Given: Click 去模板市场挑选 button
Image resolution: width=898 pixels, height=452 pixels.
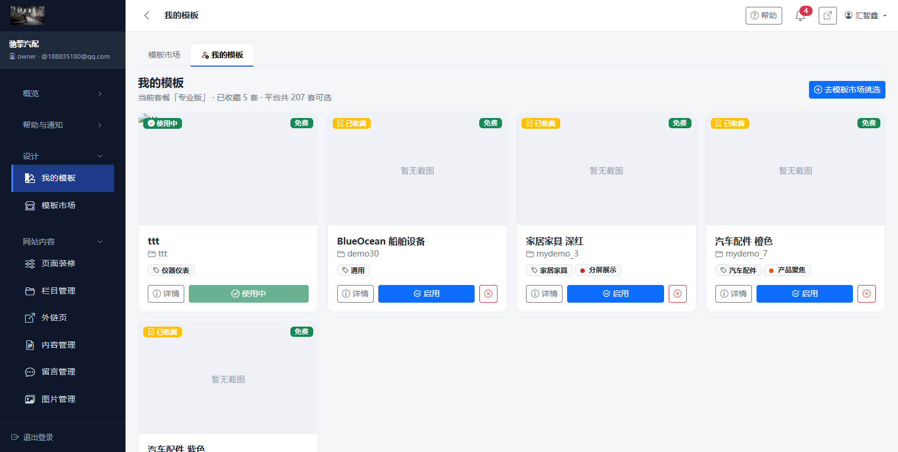Looking at the screenshot, I should click(847, 89).
